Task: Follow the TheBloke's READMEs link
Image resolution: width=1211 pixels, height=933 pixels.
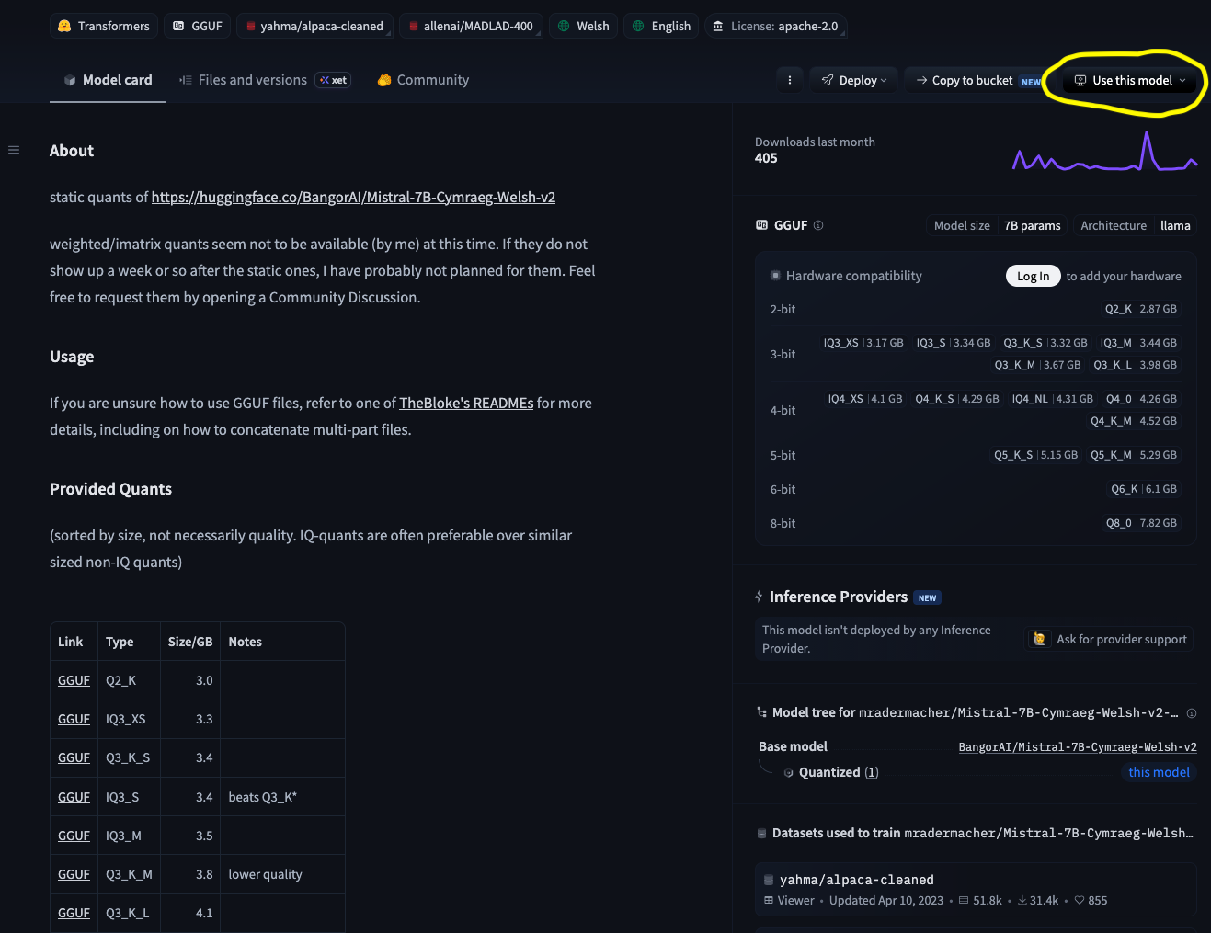Action: click(x=466, y=403)
